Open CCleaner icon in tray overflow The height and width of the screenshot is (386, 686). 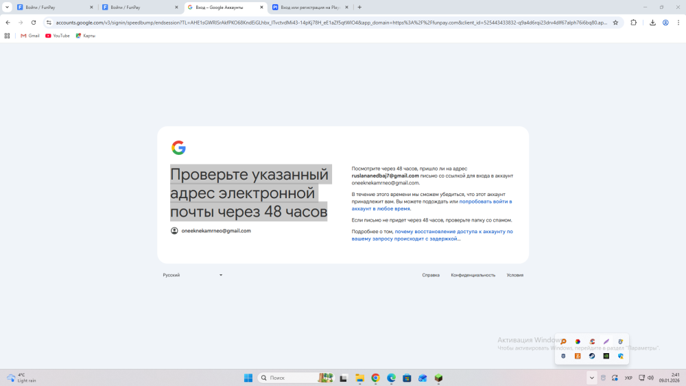click(x=592, y=341)
